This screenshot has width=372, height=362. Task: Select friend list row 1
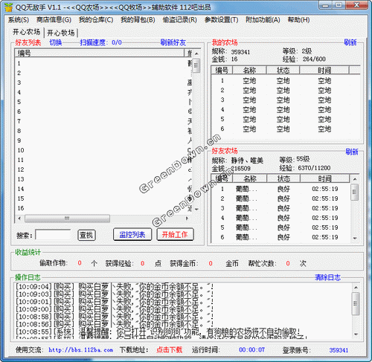click(103, 63)
